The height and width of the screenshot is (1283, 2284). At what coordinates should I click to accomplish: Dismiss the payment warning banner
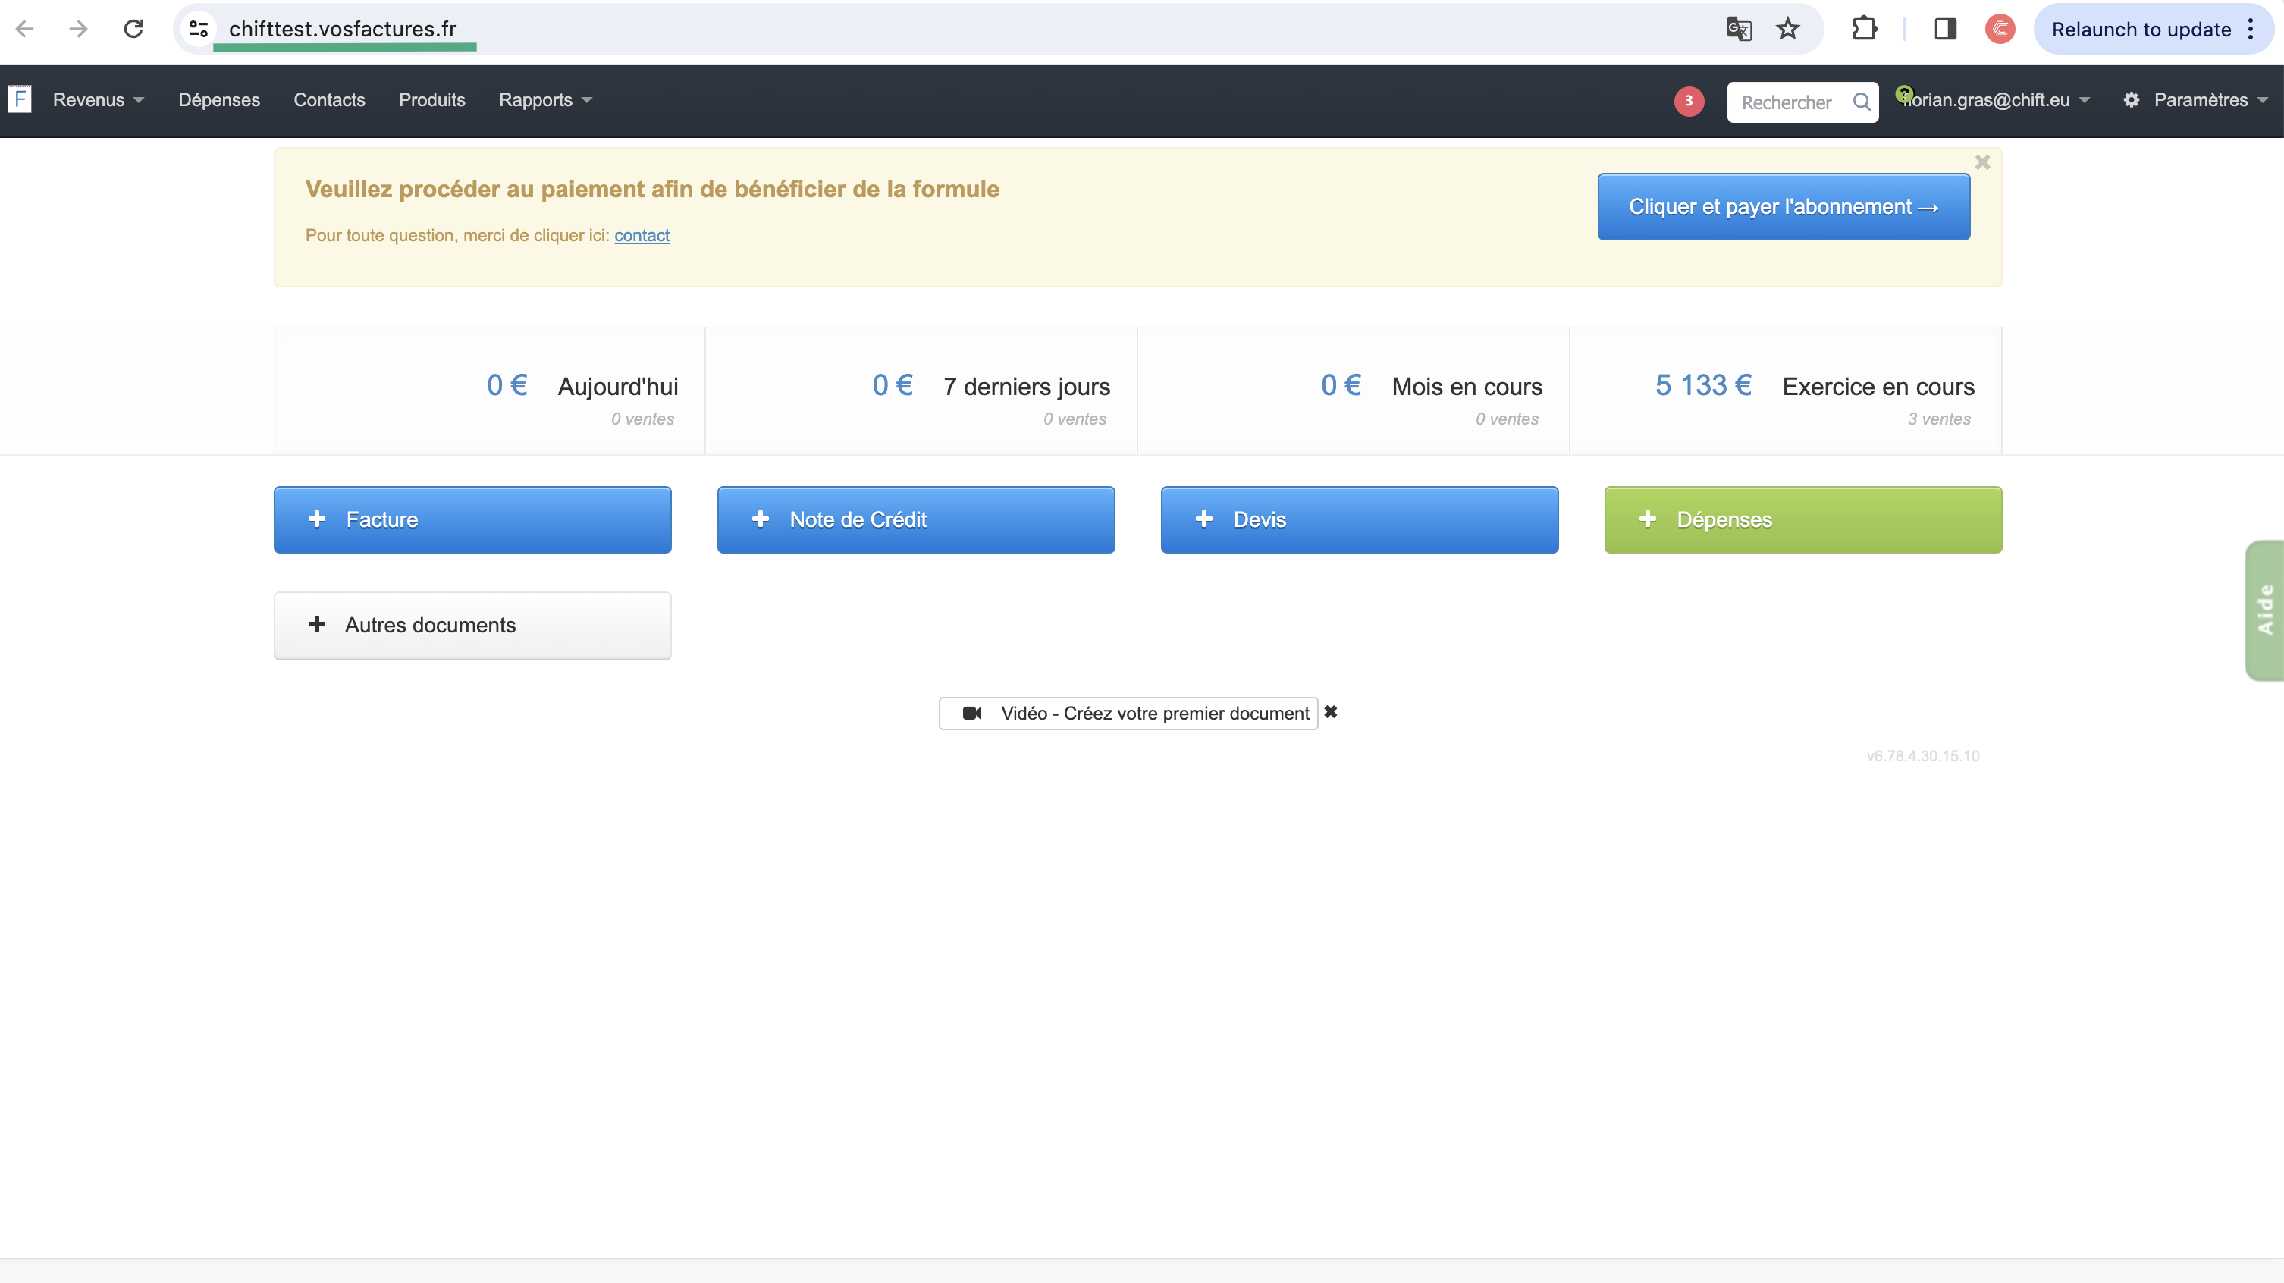click(x=1982, y=162)
